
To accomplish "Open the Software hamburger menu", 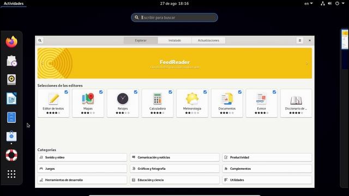I will pos(300,40).
